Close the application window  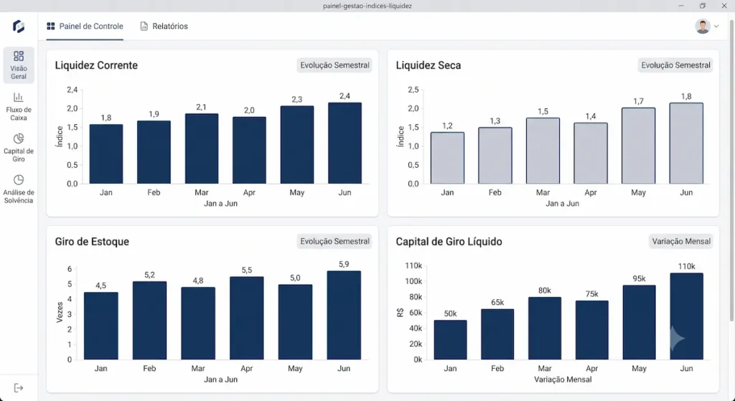724,6
